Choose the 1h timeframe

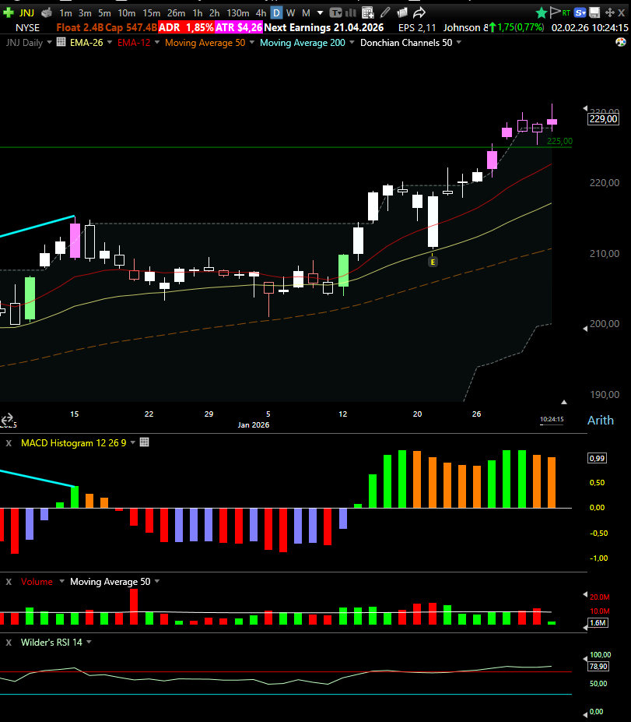point(198,13)
